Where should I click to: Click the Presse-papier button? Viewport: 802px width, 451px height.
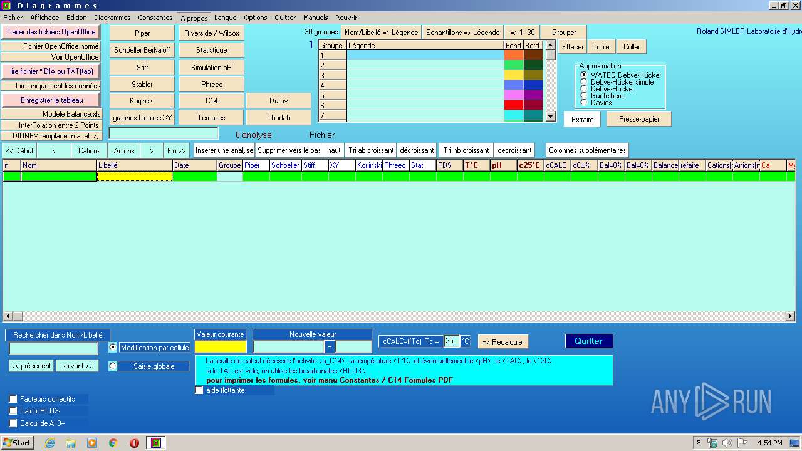click(639, 119)
